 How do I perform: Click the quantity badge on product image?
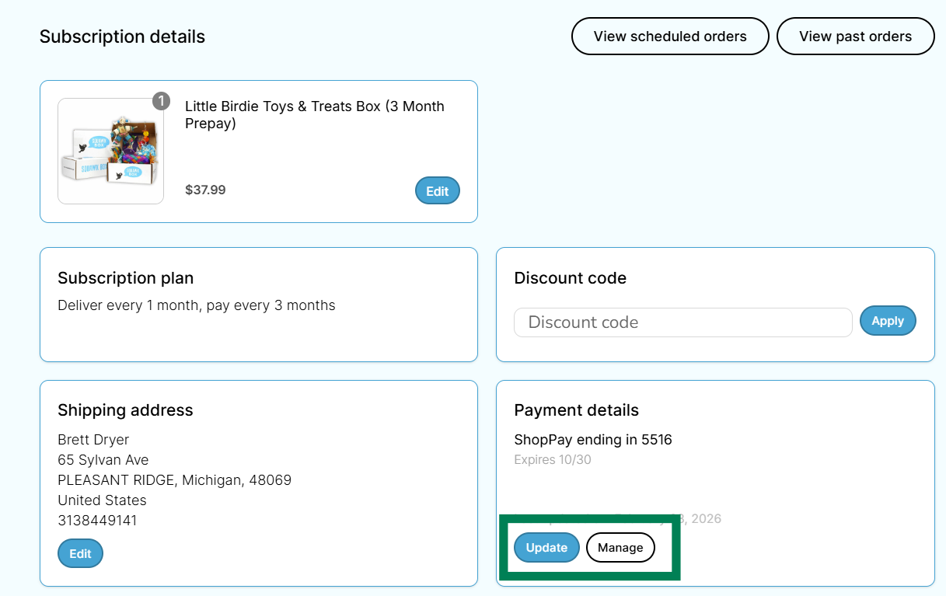(x=161, y=101)
